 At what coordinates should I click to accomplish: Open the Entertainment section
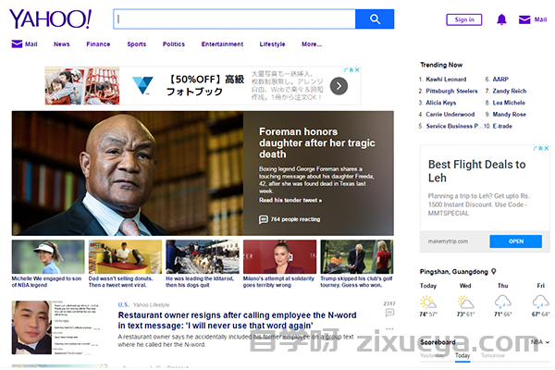[x=222, y=44]
